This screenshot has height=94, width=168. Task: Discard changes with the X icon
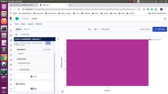click(53, 43)
